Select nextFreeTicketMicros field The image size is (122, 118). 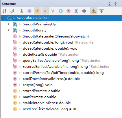point(50,109)
